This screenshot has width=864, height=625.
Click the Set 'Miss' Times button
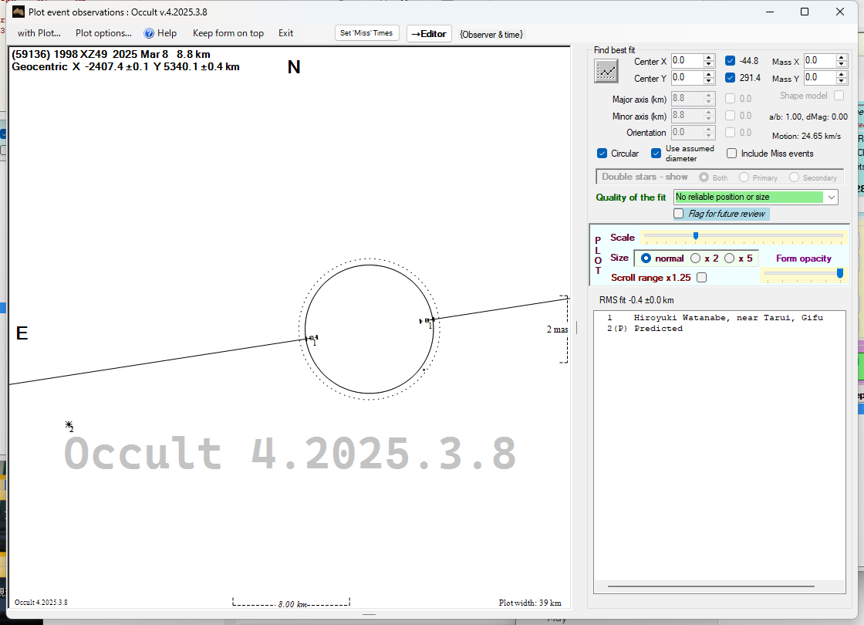coord(366,33)
